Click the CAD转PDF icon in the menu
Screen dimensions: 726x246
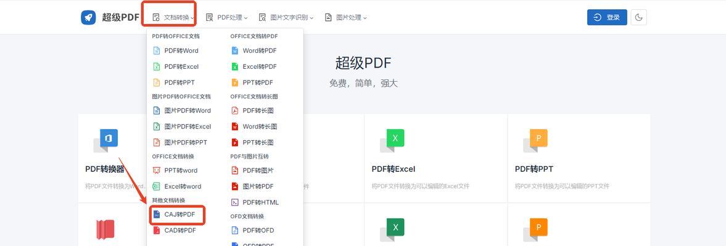tap(157, 230)
